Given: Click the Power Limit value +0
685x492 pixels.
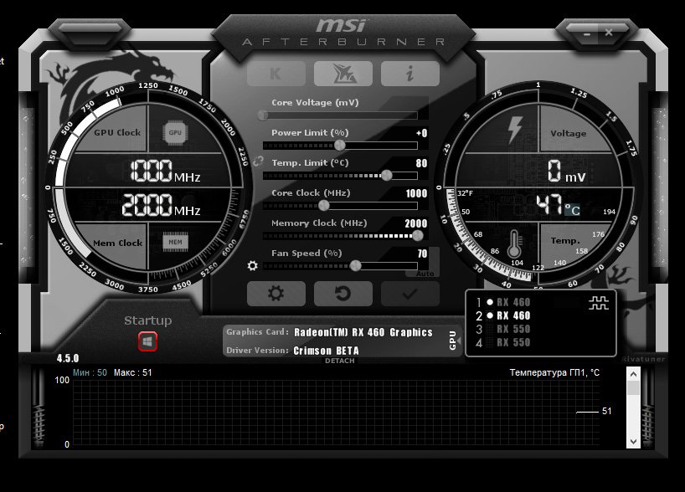Looking at the screenshot, I should [x=421, y=133].
